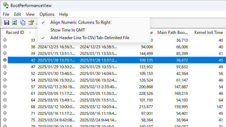Open the View menu
Image resolution: width=226 pixels, height=127 pixels.
[30, 14]
